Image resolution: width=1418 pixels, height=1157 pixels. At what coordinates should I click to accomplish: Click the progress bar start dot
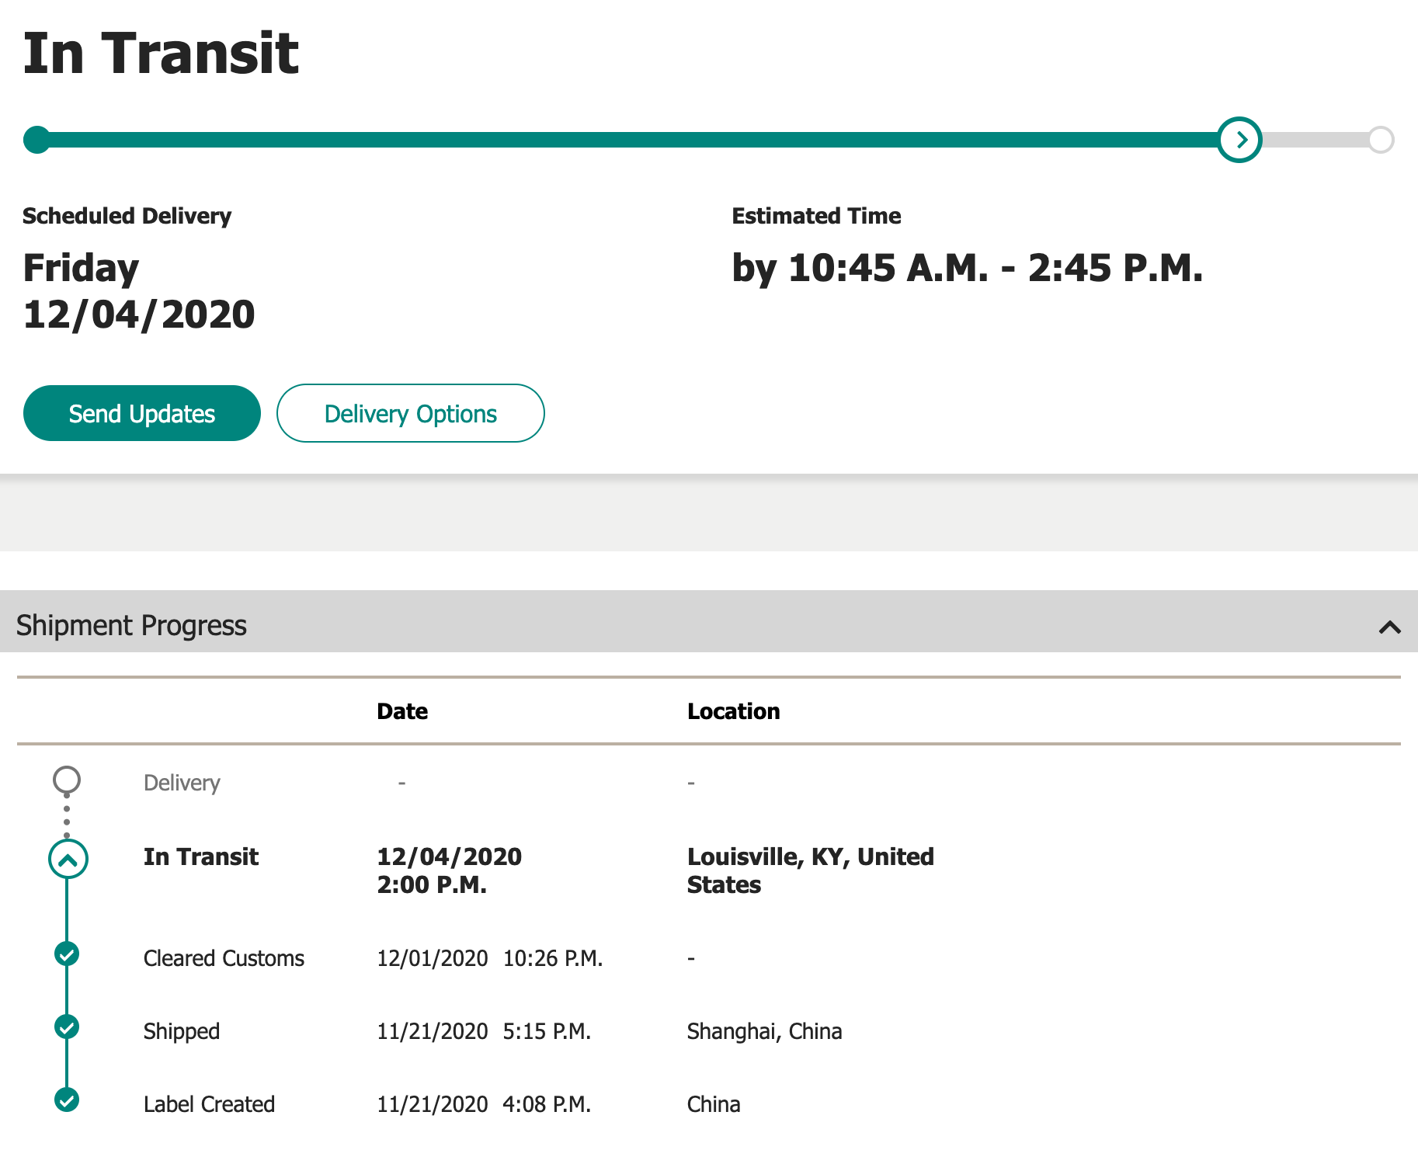pyautogui.click(x=36, y=140)
